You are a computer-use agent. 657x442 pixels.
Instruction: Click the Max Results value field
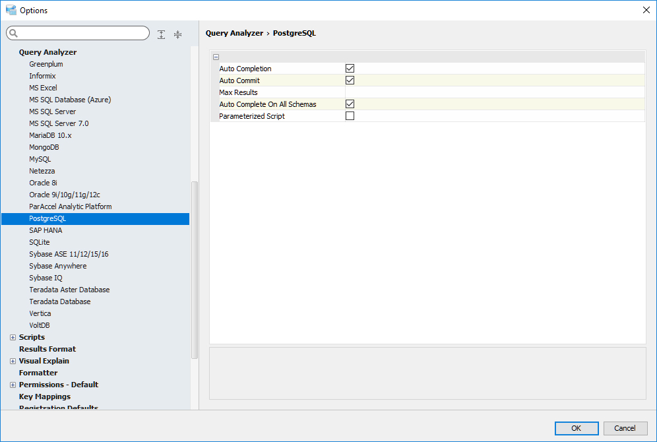tap(493, 92)
